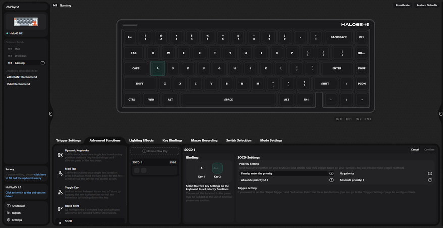Click the FN1 key on the keyboard
The image size is (443, 228).
tap(306, 99)
